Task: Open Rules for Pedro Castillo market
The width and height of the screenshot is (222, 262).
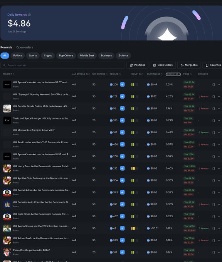Action: tap(16, 254)
